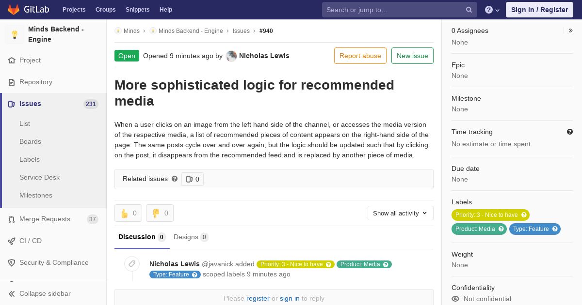
Task: Click help icon on Type::Feature activity label
Action: coord(195,274)
